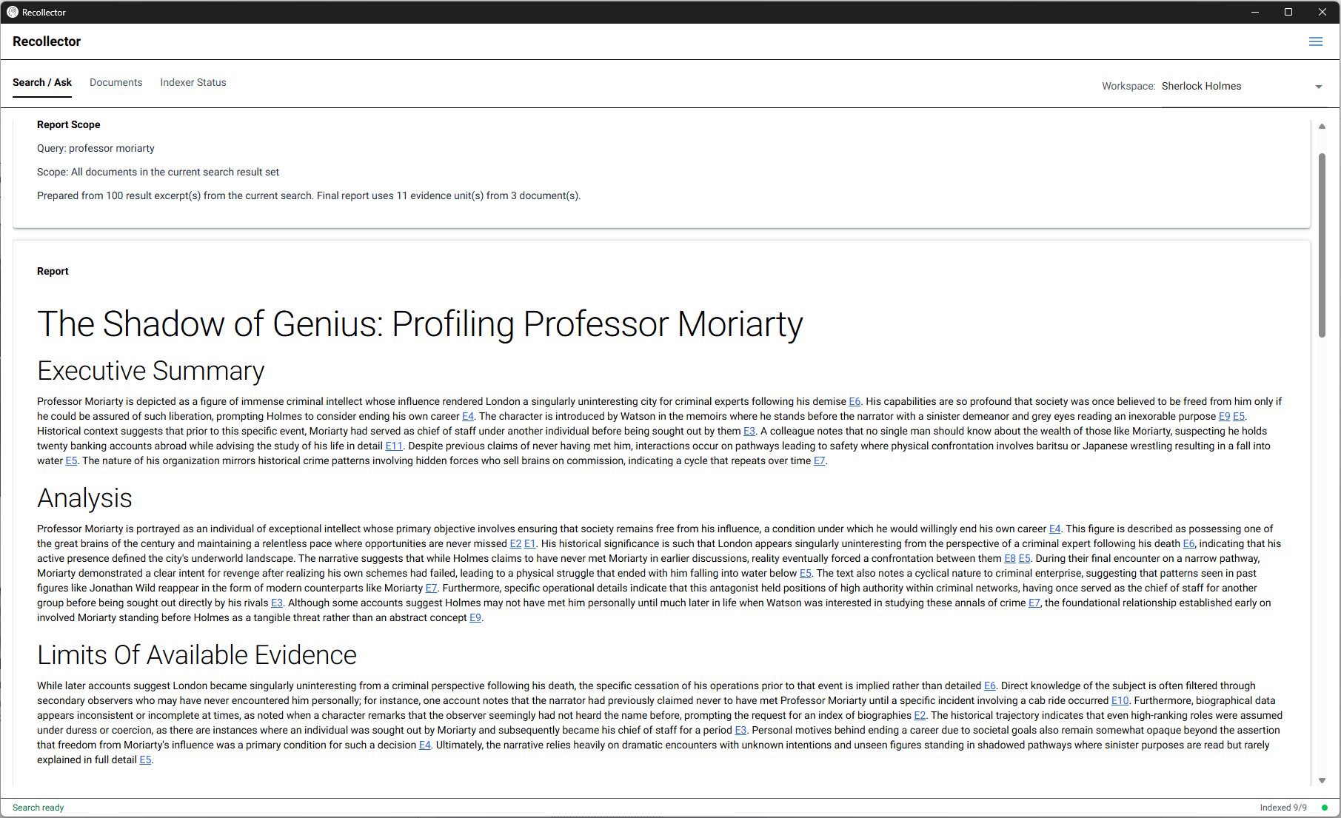Click the Recollector app icon in title bar
The image size is (1341, 818).
pos(12,12)
